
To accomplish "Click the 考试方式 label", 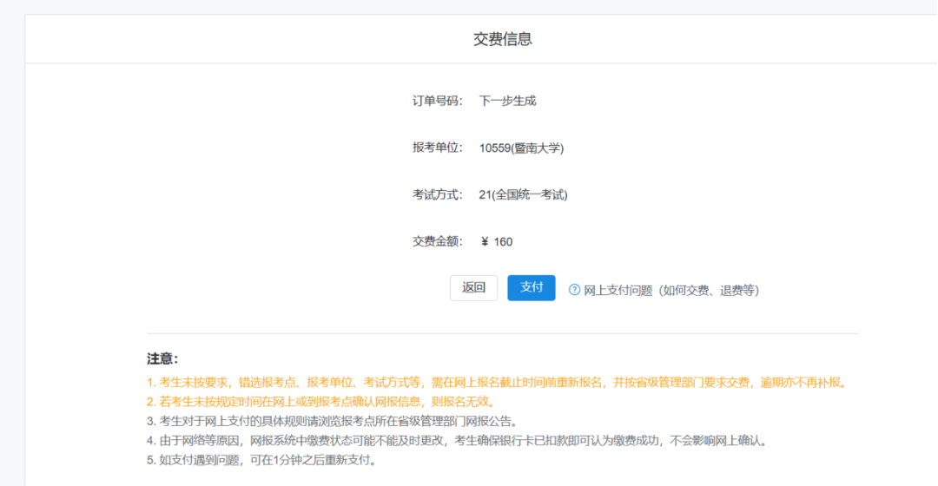I will [x=437, y=194].
